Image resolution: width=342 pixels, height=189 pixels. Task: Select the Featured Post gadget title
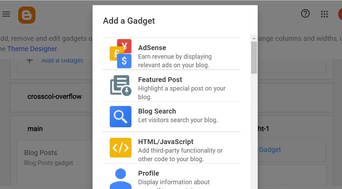coord(160,80)
